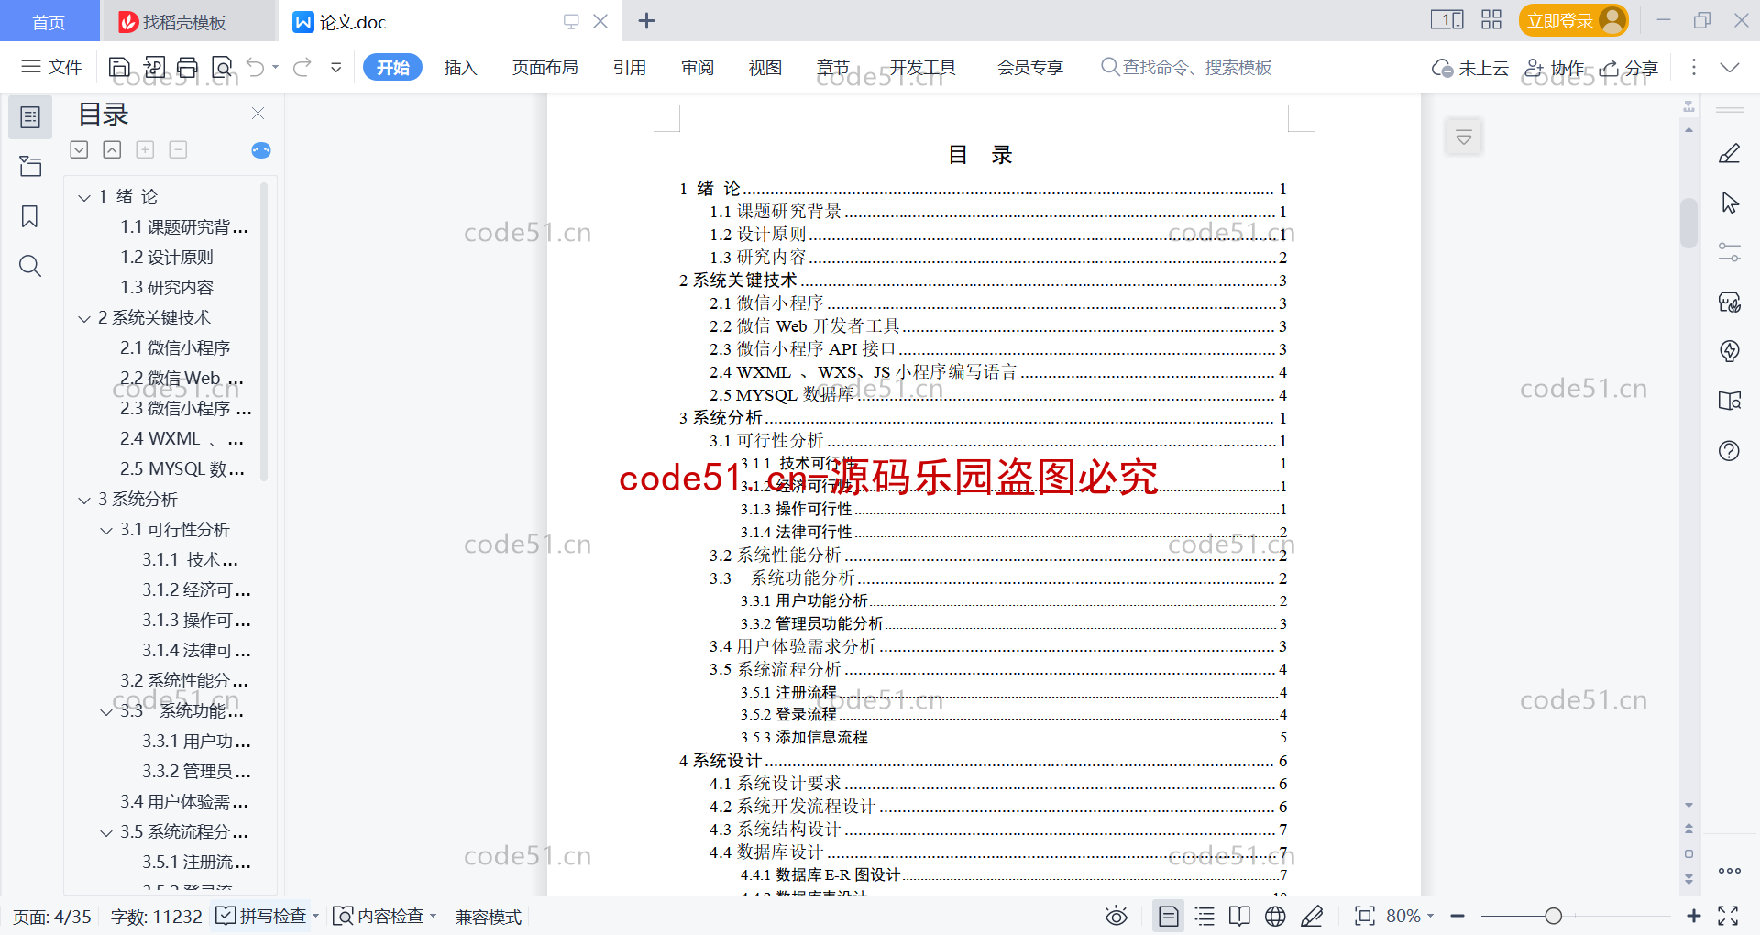Screen dimensions: 1760x935
Task: Click the 立即登录 login button
Action: click(x=1573, y=20)
